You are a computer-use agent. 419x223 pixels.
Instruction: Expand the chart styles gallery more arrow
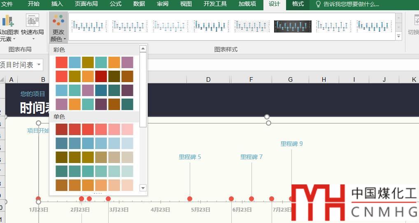pos(398,37)
